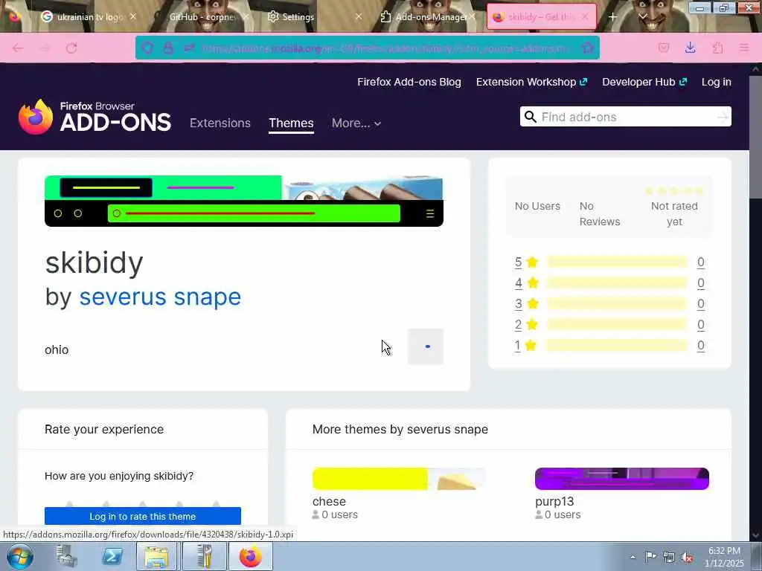Open Windows Explorer from the taskbar
Image resolution: width=762 pixels, height=571 pixels.
pos(156,556)
